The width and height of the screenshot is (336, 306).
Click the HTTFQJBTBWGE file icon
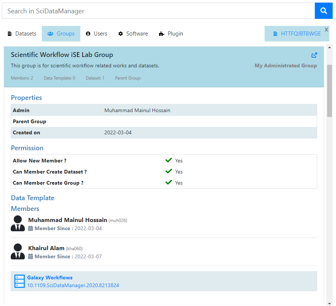tap(275, 34)
